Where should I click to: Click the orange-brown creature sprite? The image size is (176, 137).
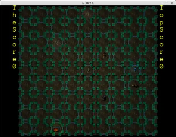[x=104, y=55]
